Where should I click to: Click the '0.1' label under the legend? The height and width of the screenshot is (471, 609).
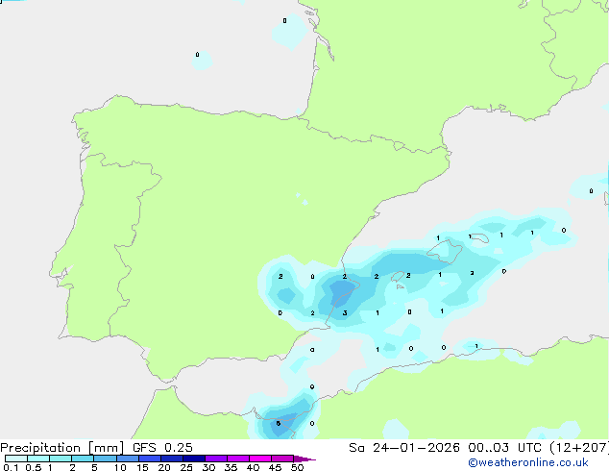tap(11, 467)
